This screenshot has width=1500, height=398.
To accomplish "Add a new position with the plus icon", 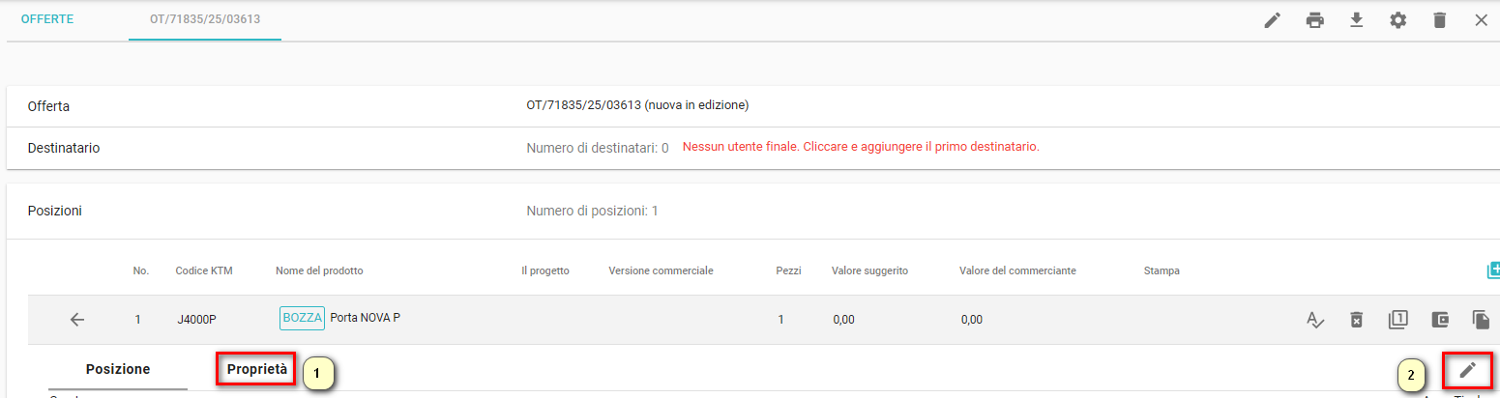I will (1492, 270).
